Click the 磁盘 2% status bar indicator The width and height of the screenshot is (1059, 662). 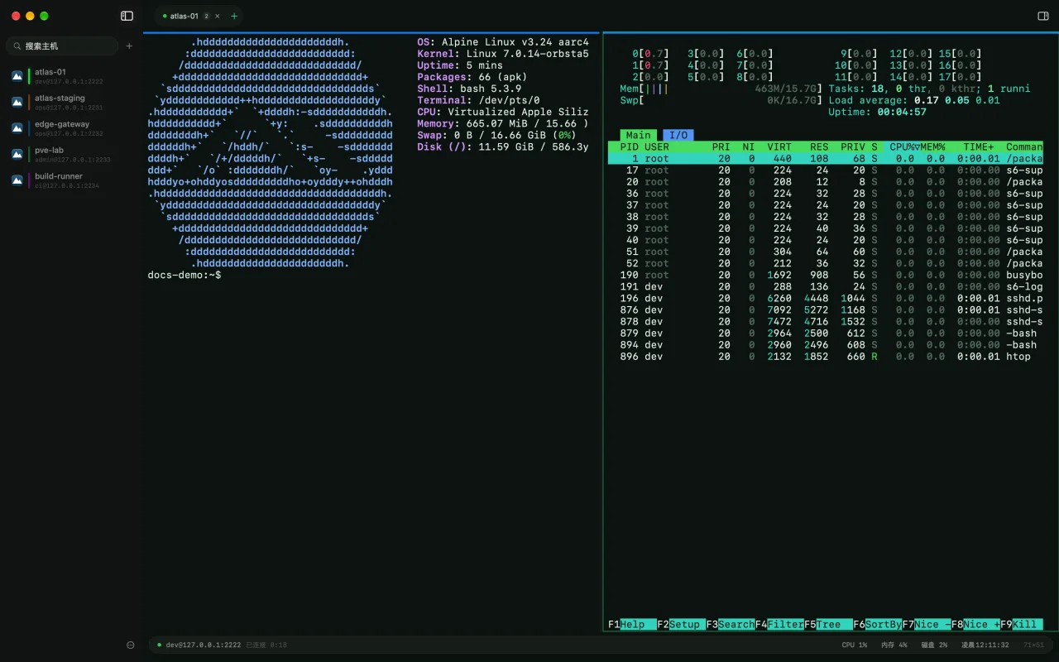(934, 645)
